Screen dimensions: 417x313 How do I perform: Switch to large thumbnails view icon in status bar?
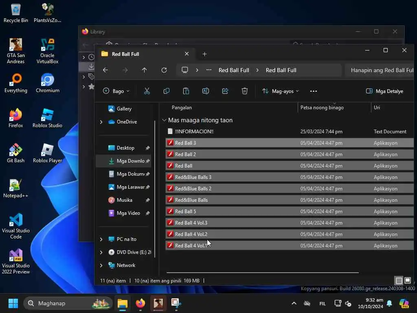[x=407, y=280]
